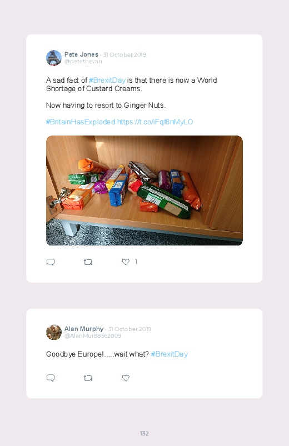This screenshot has width=289, height=446.
Task: Click the 31 October 2019 date on Pete's tweet
Action: click(x=124, y=54)
